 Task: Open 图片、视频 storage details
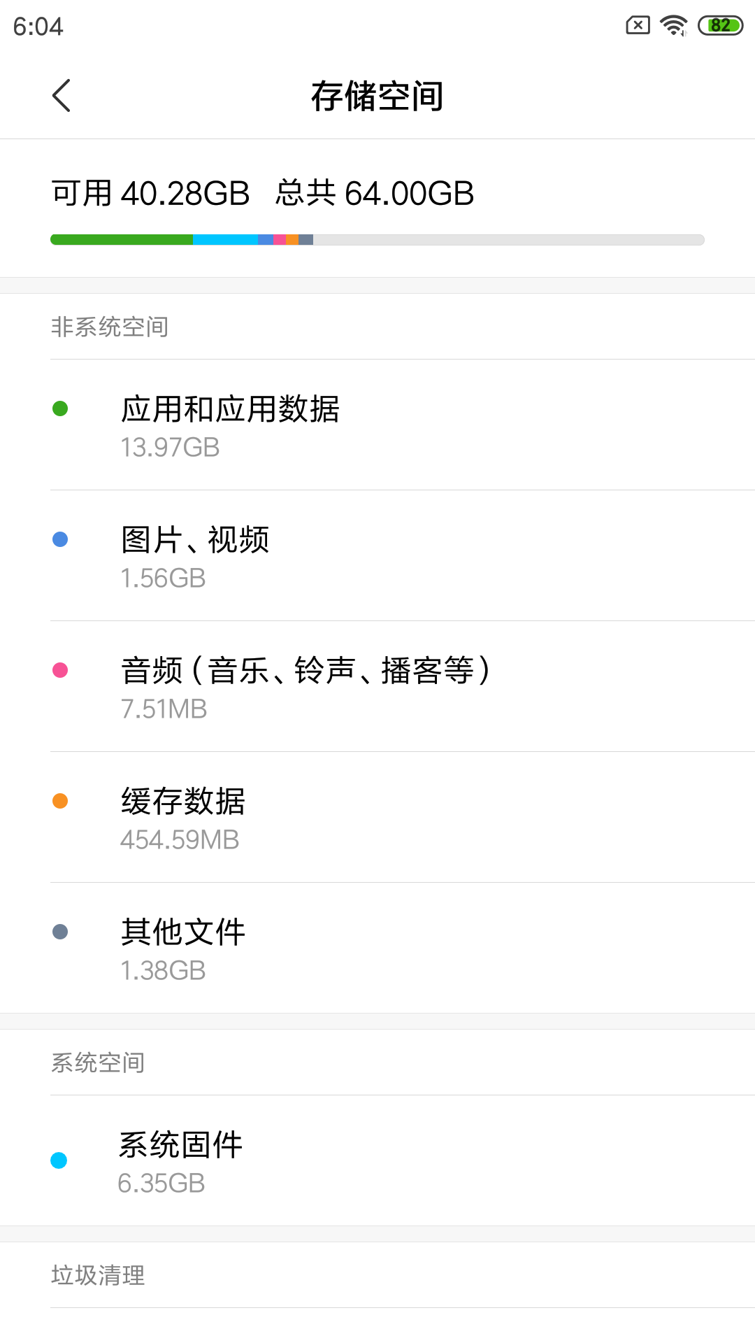(x=377, y=556)
